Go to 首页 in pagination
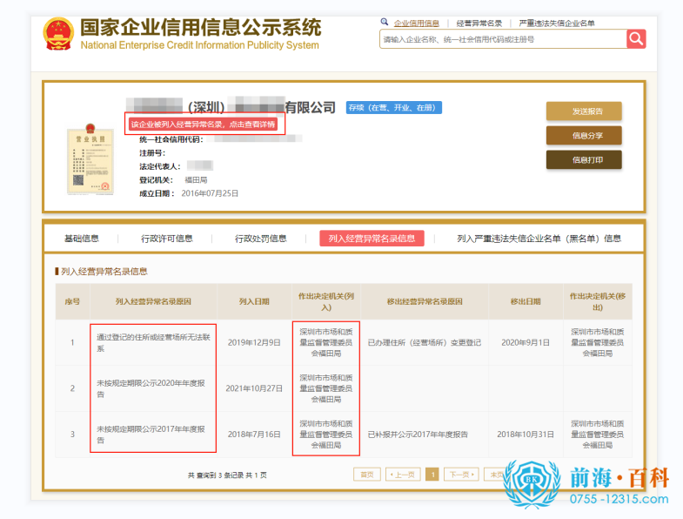 click(367, 475)
